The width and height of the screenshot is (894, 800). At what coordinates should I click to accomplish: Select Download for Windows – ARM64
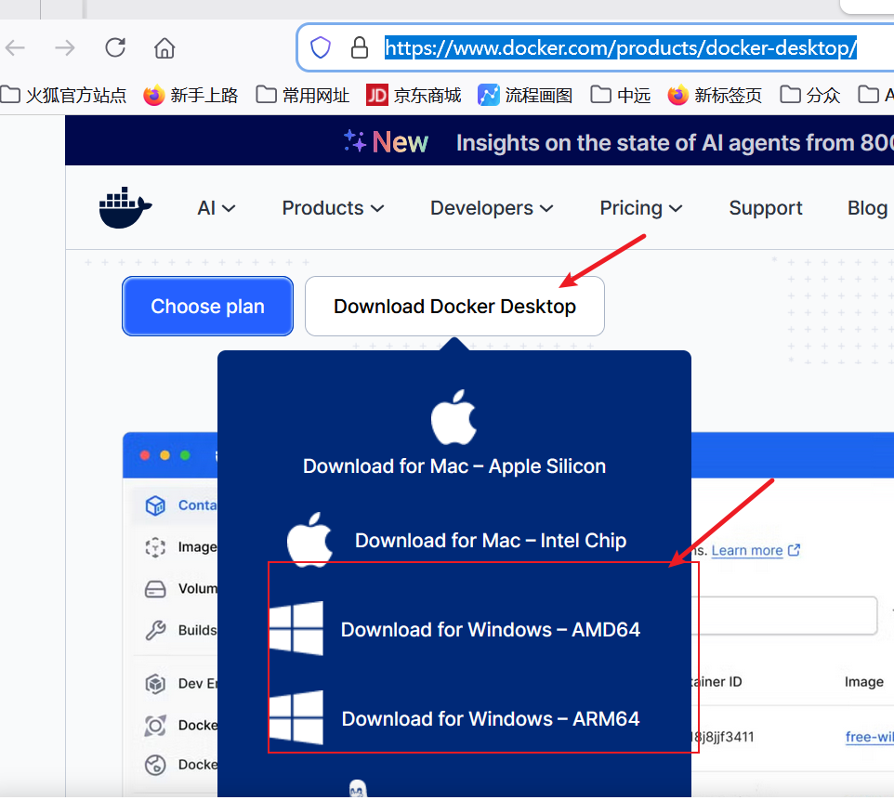491,719
